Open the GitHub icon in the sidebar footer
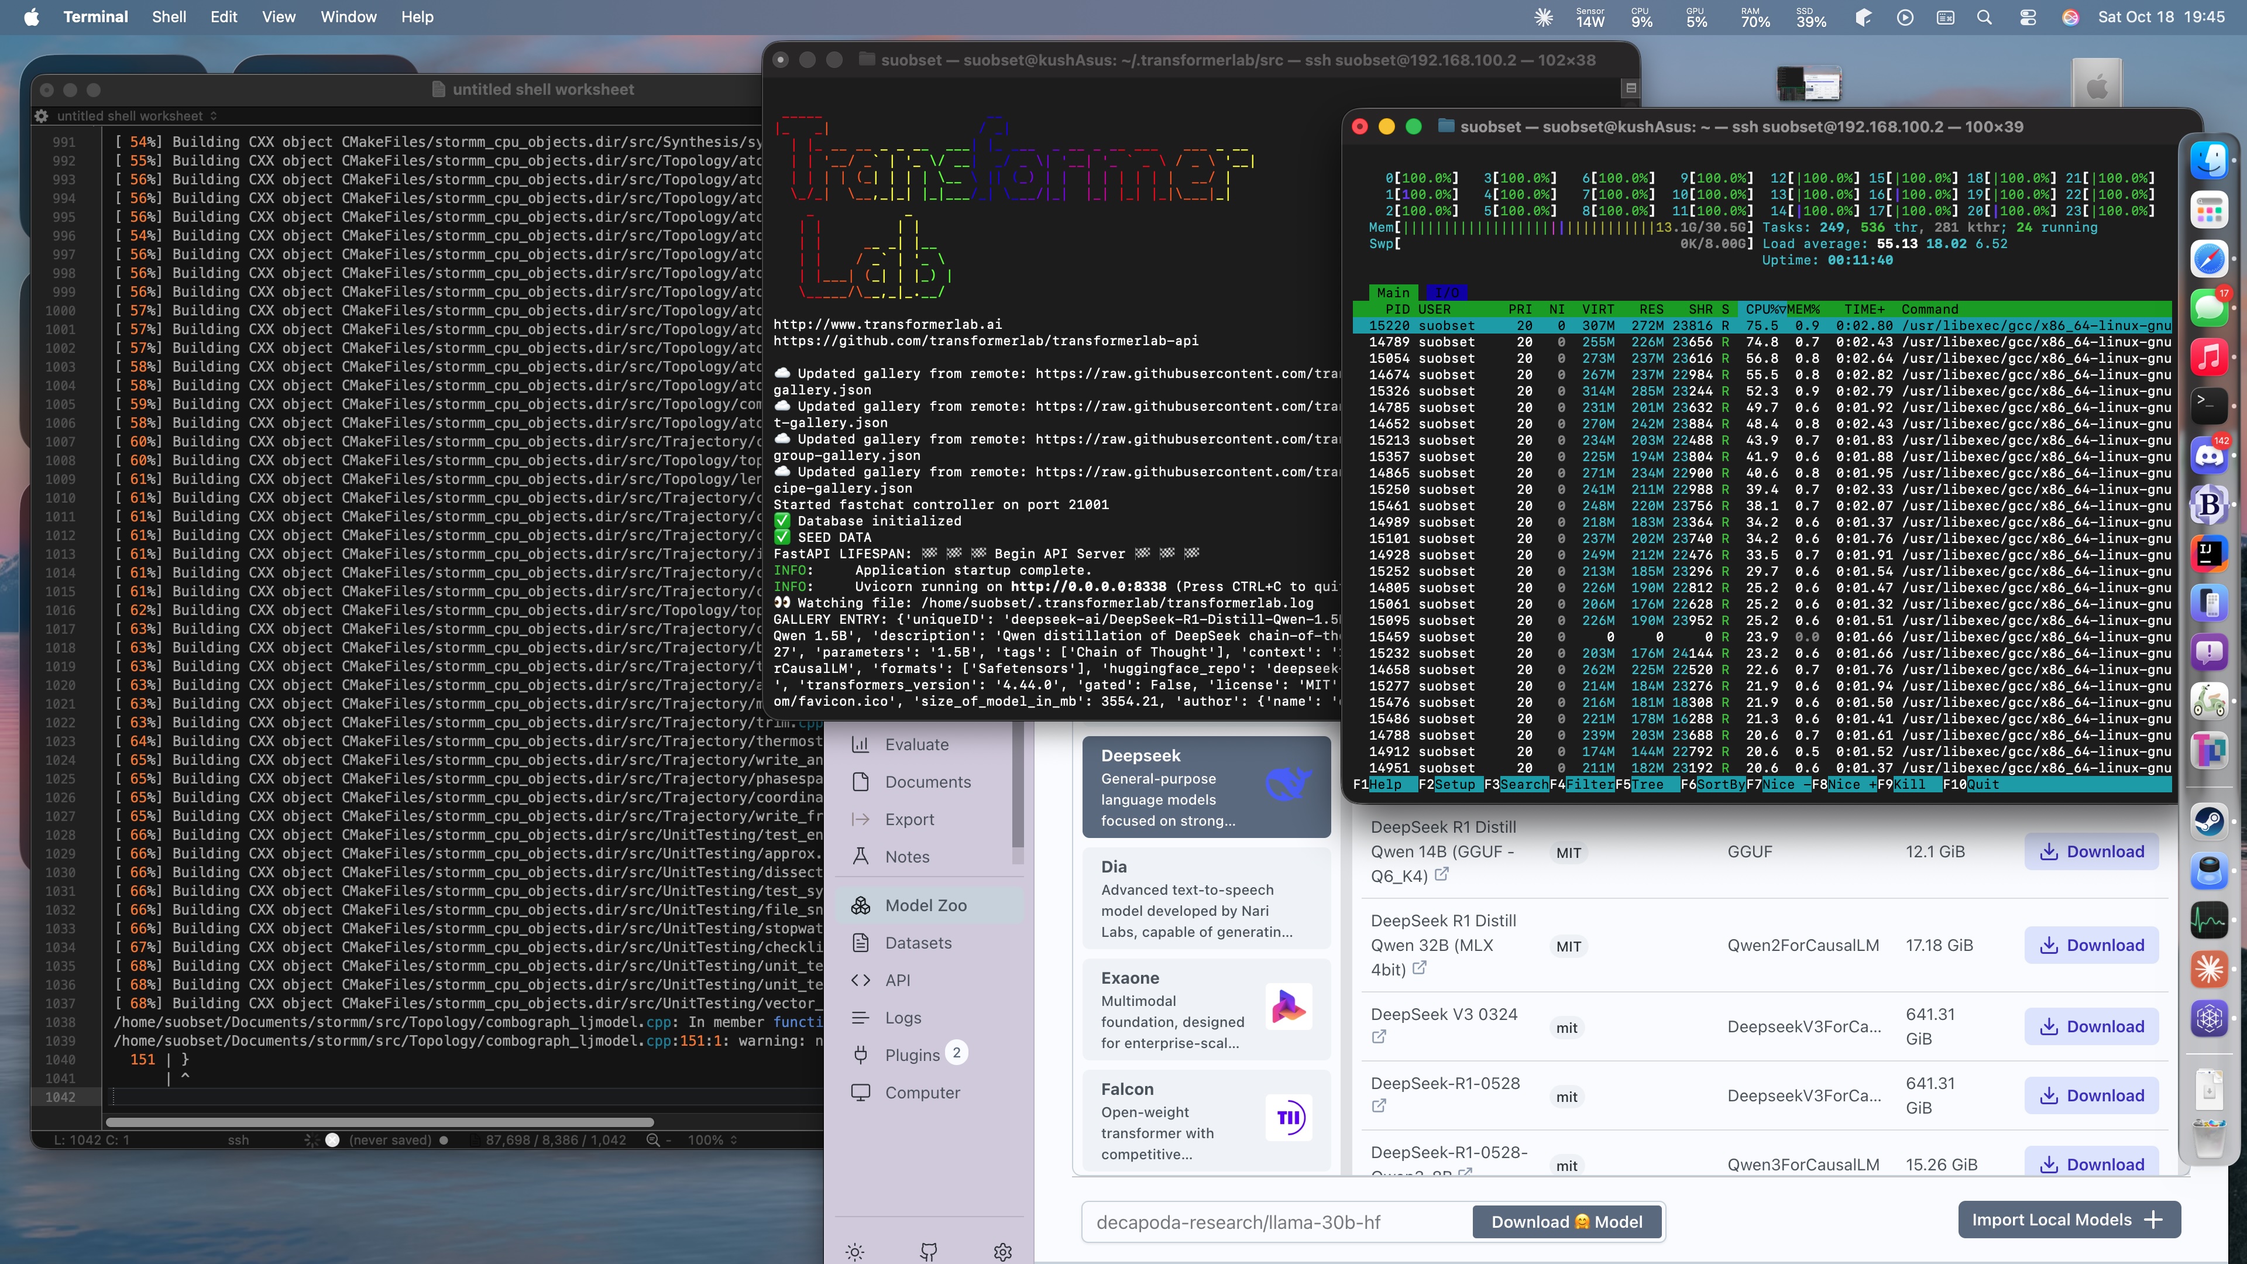Screen dimensions: 2247x1264 pyautogui.click(x=929, y=1253)
